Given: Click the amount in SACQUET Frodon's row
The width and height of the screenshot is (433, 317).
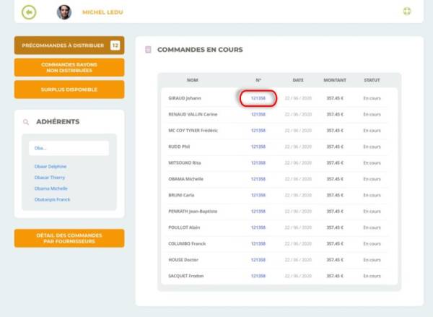Looking at the screenshot, I should (x=335, y=276).
